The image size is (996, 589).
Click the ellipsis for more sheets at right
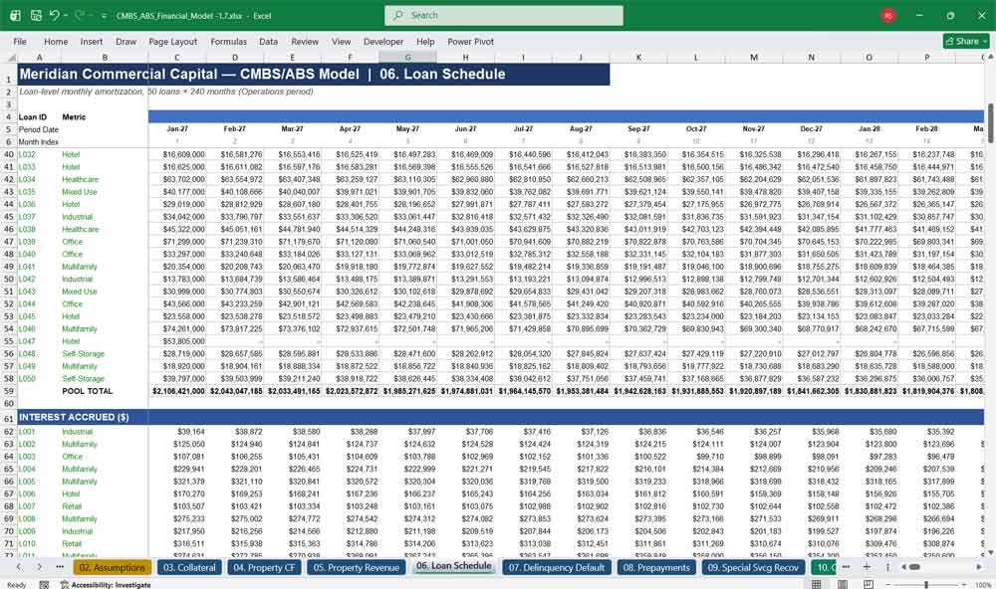846,567
